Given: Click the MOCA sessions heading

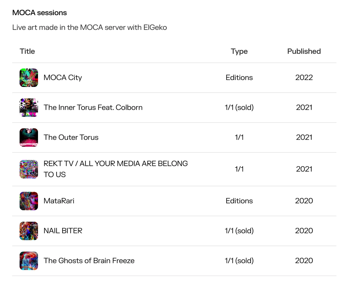Looking at the screenshot, I should [x=40, y=13].
